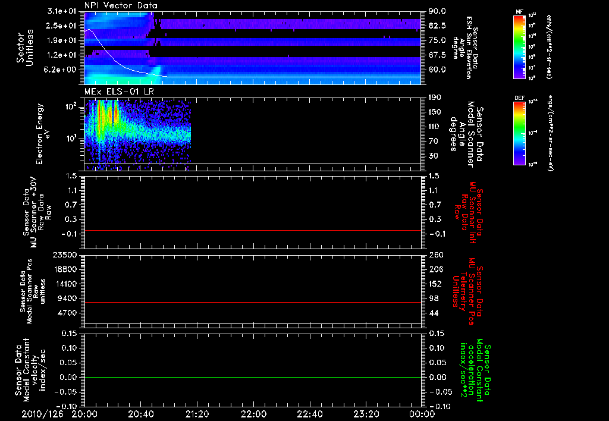Click the 23500 scanner position tick
Viewport: 609px width, 421px height.
65,255
